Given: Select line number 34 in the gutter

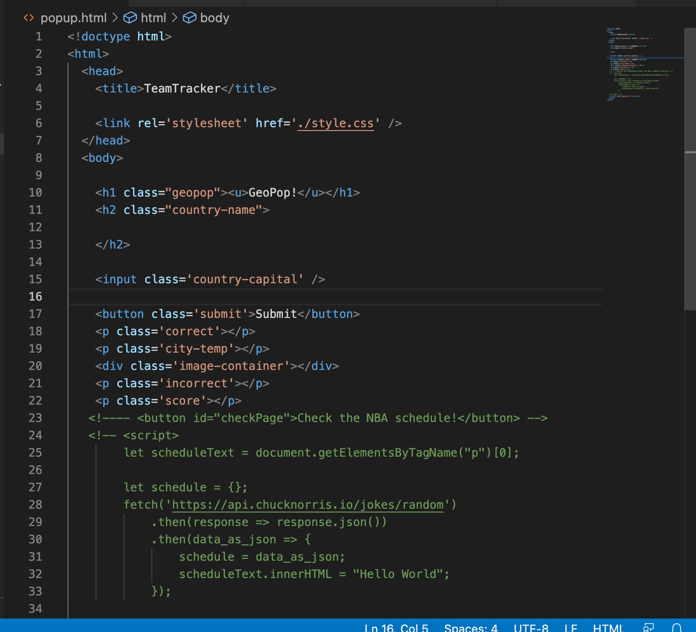Looking at the screenshot, I should pos(36,609).
